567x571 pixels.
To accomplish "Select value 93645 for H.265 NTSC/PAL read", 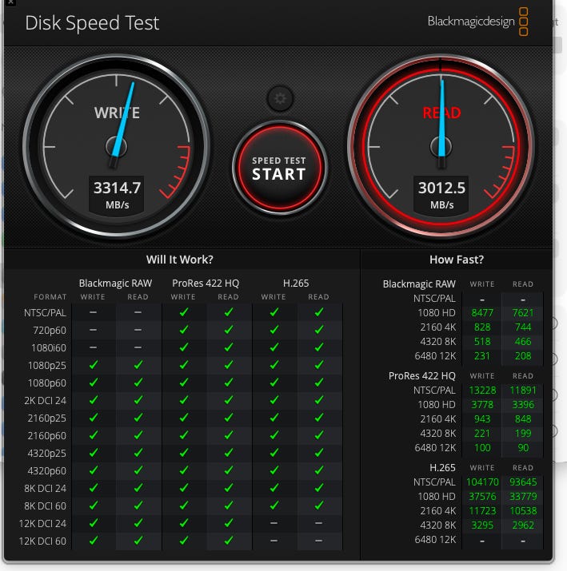I will [x=523, y=482].
